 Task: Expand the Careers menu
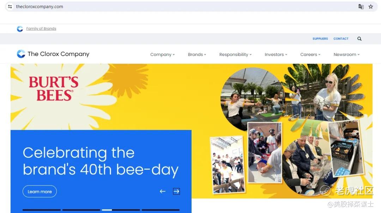310,55
